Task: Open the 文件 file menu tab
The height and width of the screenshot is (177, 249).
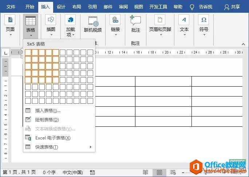Action: 11,7
